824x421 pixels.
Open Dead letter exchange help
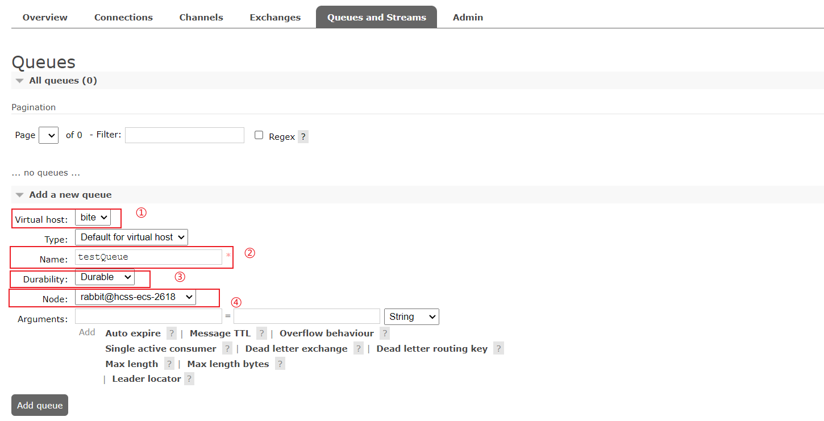[x=358, y=348]
